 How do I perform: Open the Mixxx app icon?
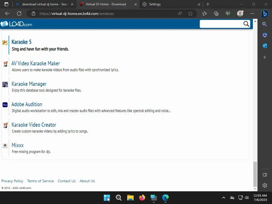coord(5,146)
